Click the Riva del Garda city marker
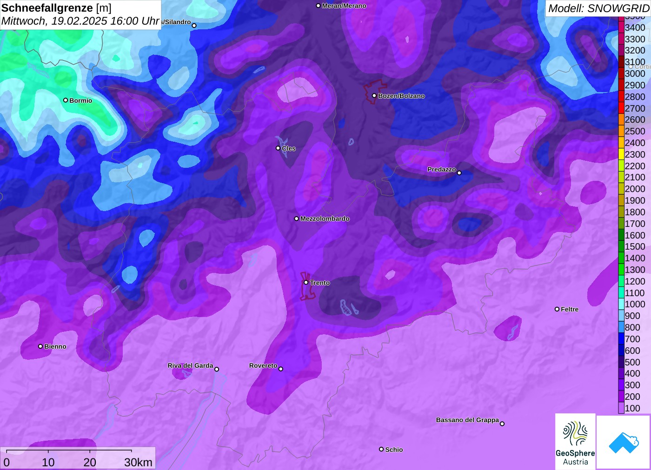Image resolution: width=651 pixels, height=470 pixels. pos(217,369)
